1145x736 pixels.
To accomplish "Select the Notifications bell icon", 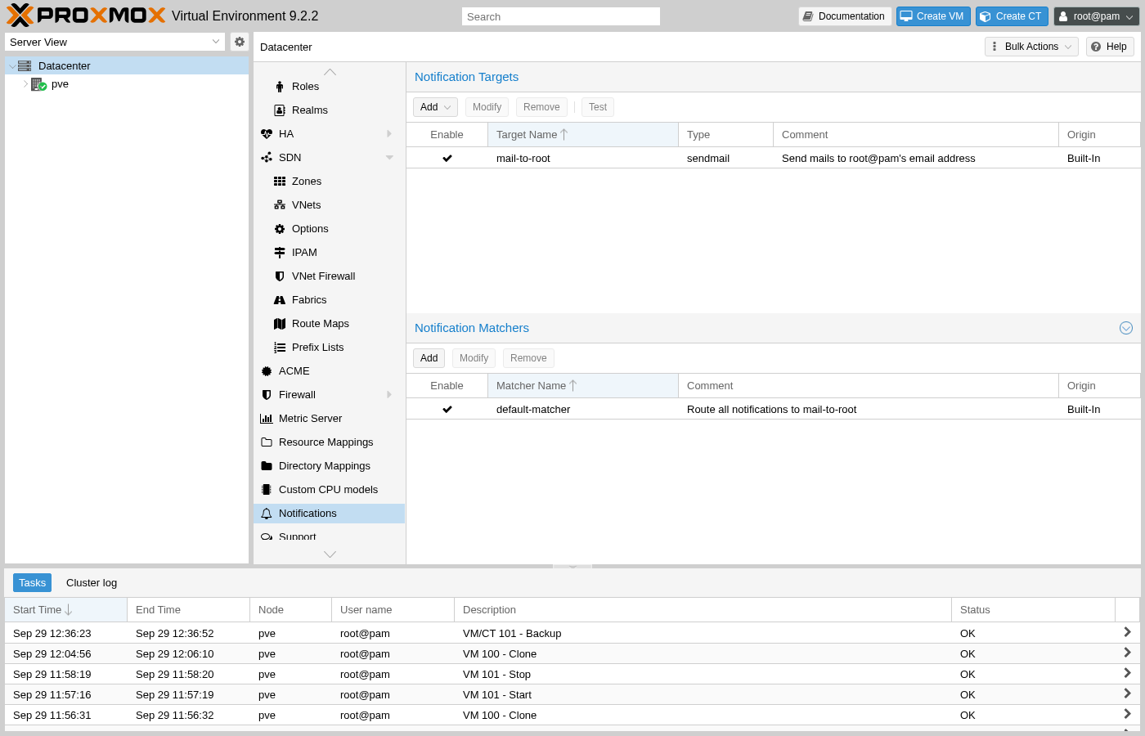I will [x=267, y=514].
